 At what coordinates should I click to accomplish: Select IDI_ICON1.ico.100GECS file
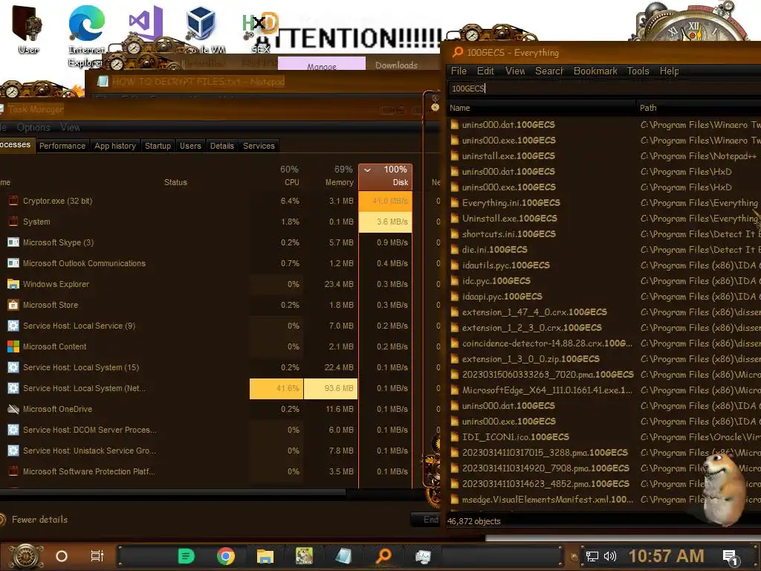pos(516,437)
